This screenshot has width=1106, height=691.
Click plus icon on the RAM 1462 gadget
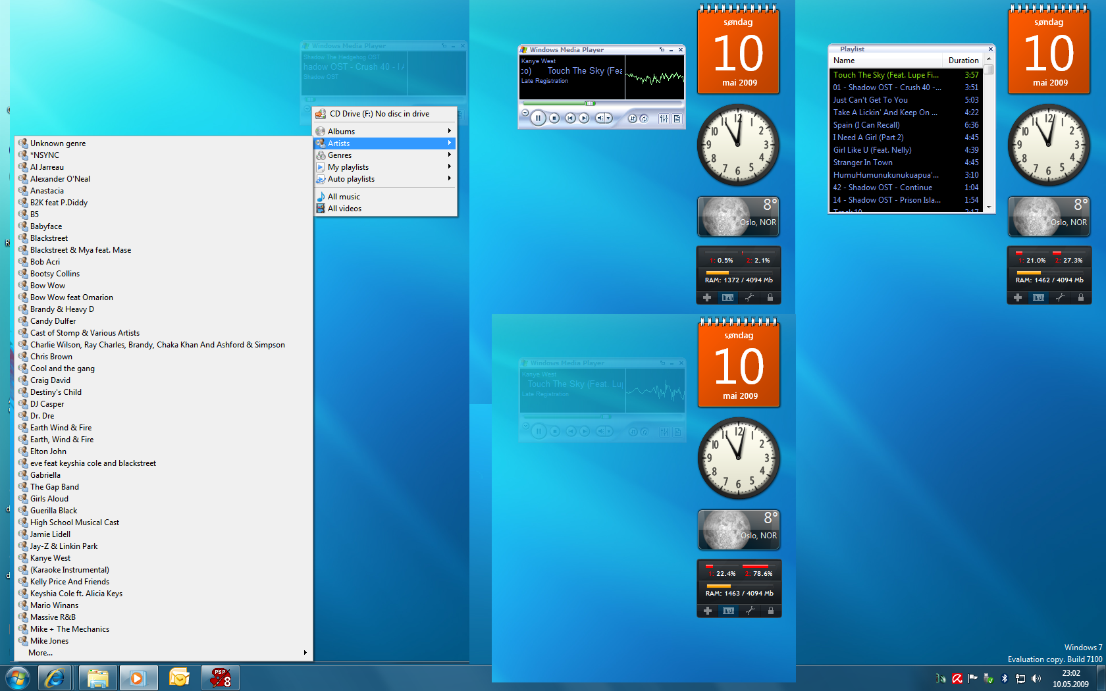(x=1018, y=297)
